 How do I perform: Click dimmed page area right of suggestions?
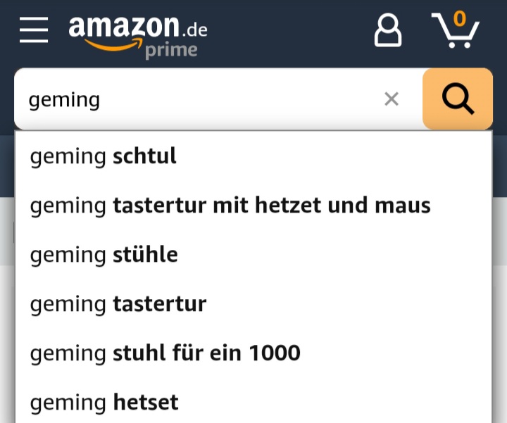coord(499,232)
